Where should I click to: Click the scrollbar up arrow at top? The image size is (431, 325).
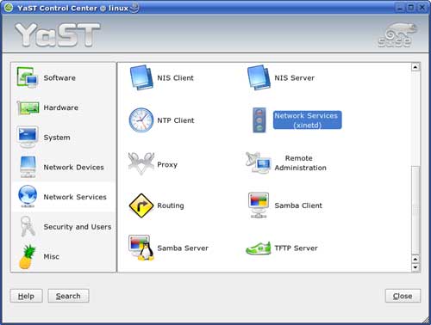click(415, 67)
